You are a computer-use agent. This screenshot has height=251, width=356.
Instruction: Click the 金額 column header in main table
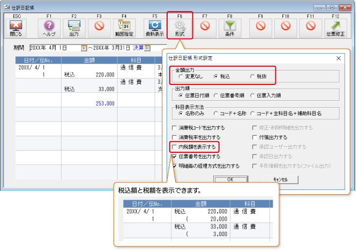pyautogui.click(x=89, y=60)
